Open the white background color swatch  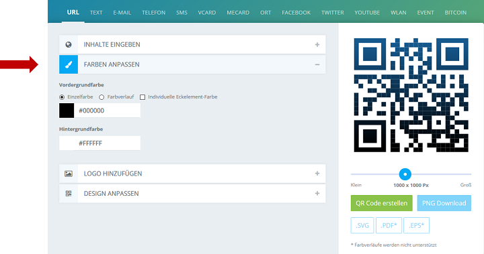pos(67,143)
